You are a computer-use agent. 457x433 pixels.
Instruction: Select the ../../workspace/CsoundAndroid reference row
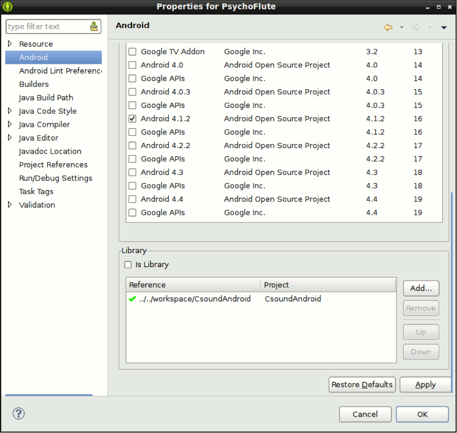pos(261,299)
